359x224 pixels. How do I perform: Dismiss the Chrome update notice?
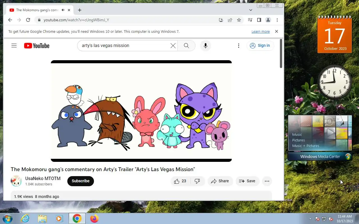click(x=277, y=31)
